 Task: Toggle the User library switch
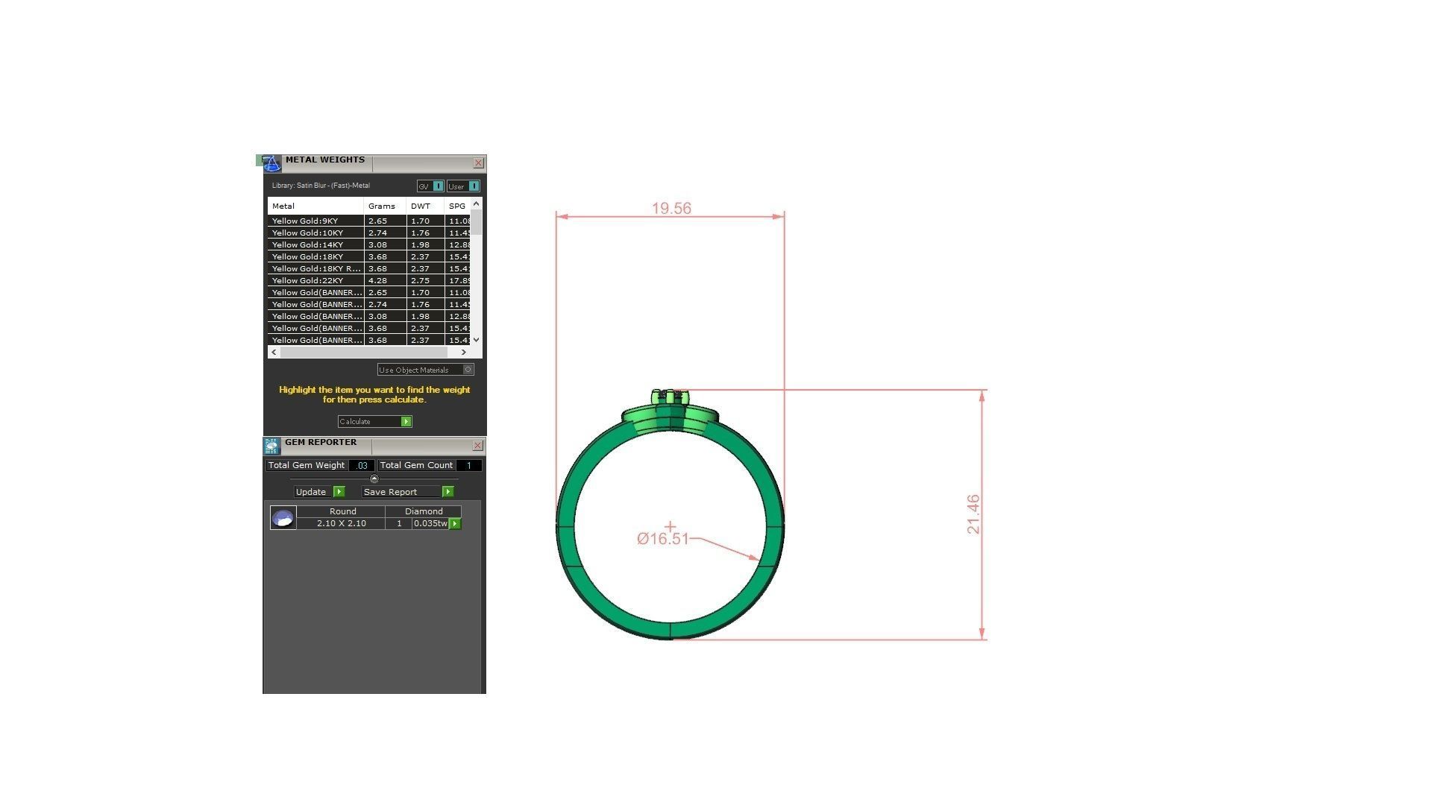(474, 186)
